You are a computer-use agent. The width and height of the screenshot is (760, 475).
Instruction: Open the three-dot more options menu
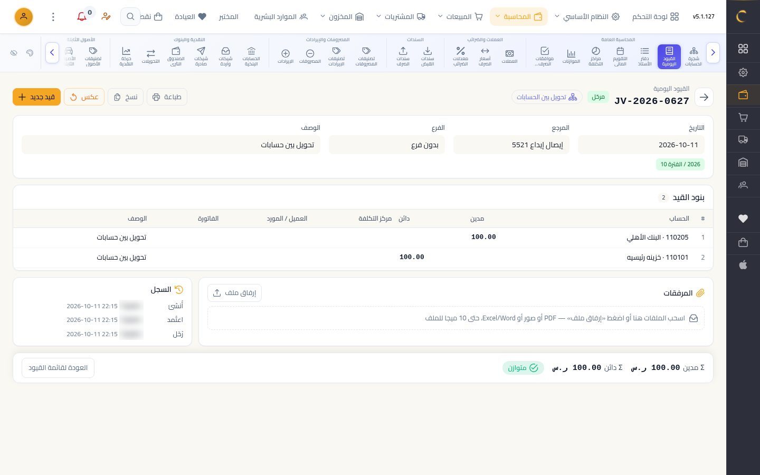53,17
